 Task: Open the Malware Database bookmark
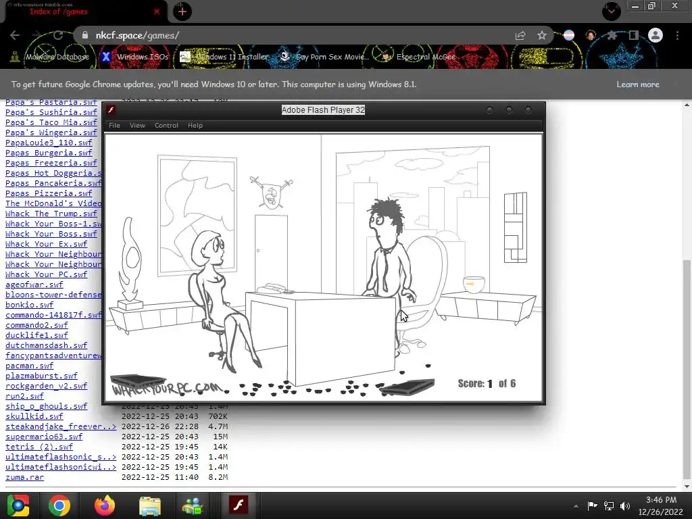(x=51, y=57)
